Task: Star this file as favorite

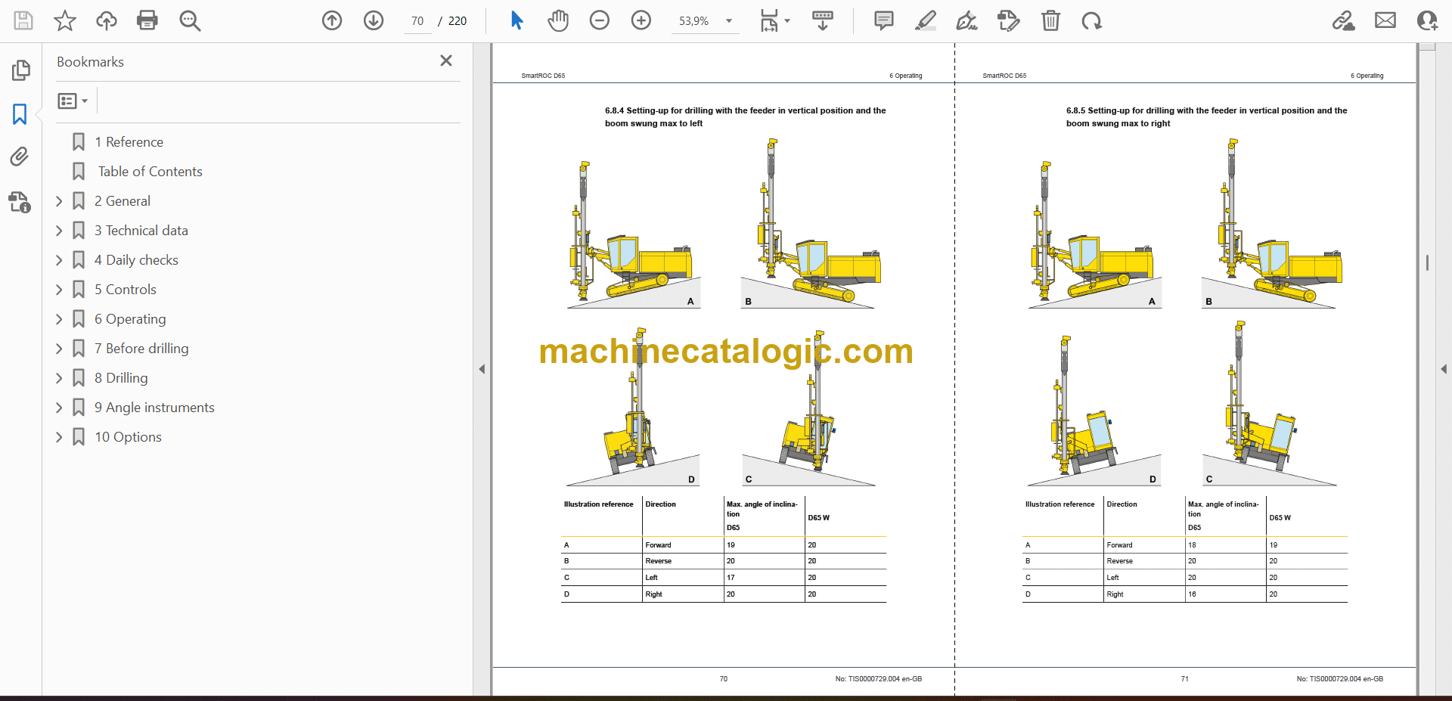Action: tap(65, 20)
